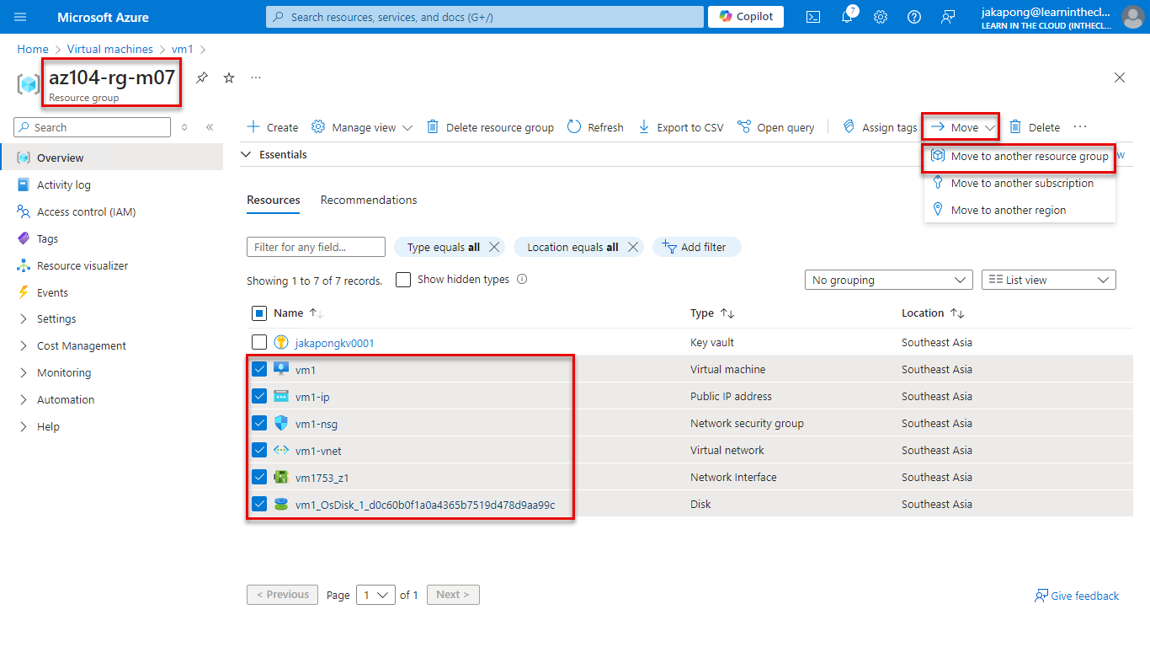Click the Key vault icon for jakapongkv0001
The image size is (1150, 647).
[281, 343]
